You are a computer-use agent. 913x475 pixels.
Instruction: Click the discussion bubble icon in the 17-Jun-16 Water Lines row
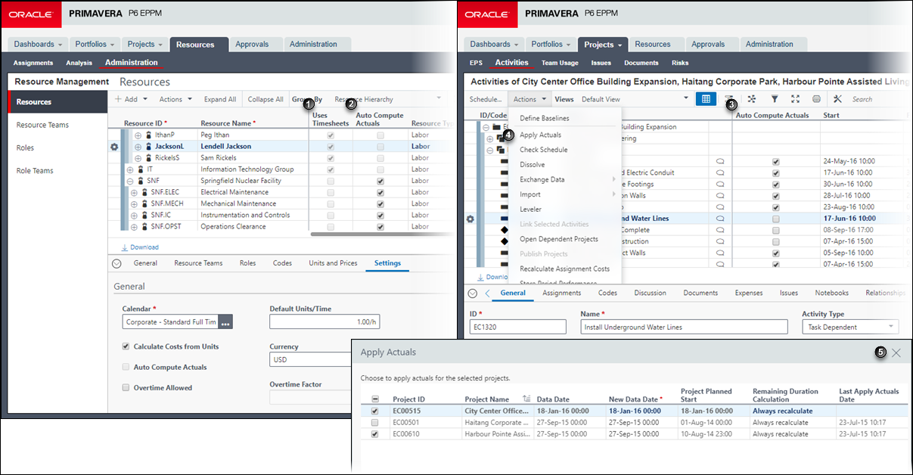[720, 219]
